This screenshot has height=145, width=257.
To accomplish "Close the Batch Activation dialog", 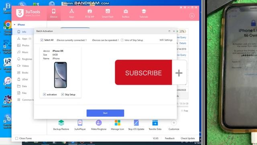I will (x=174, y=31).
